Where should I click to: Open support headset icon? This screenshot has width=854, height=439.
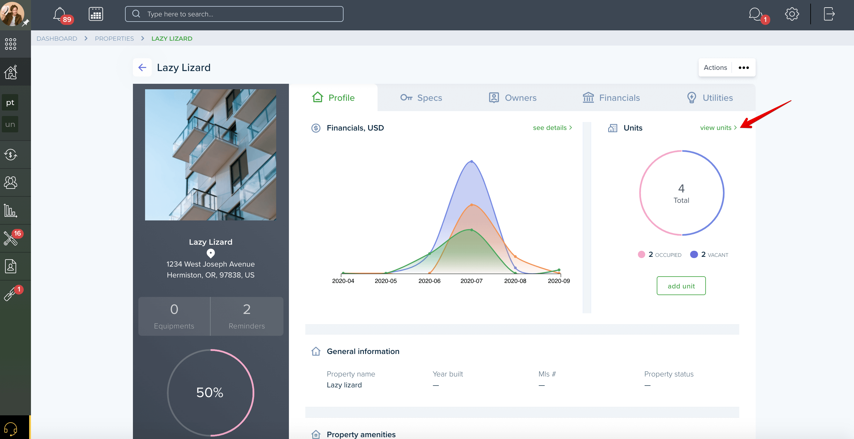click(11, 429)
